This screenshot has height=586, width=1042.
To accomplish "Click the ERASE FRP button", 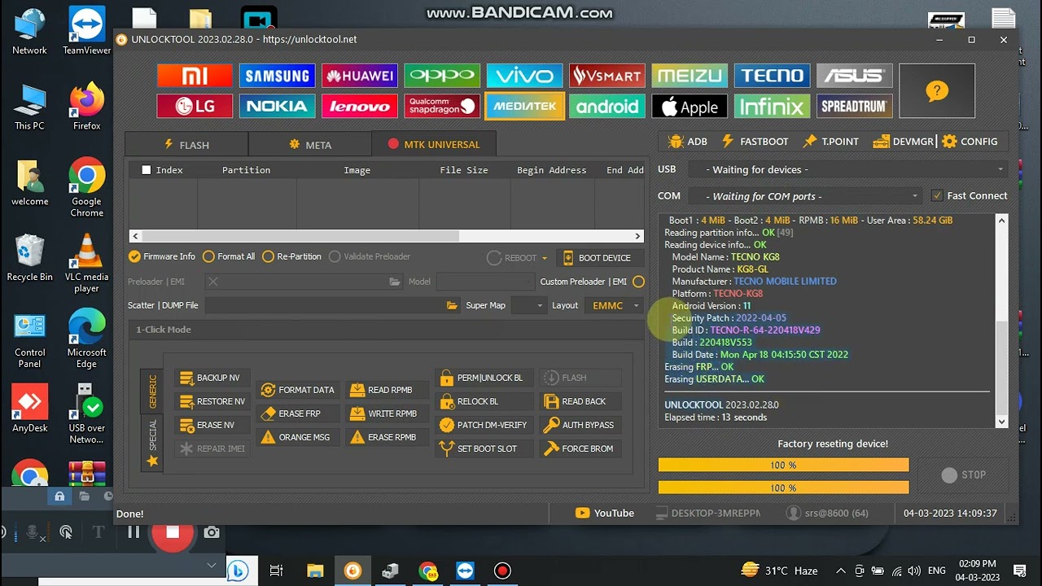I will point(298,413).
